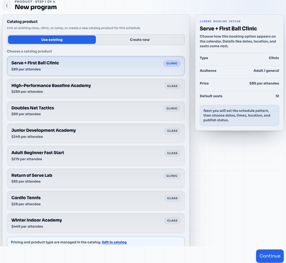Click the $85 per attendee price text
The width and height of the screenshot is (286, 263).
[26, 181]
